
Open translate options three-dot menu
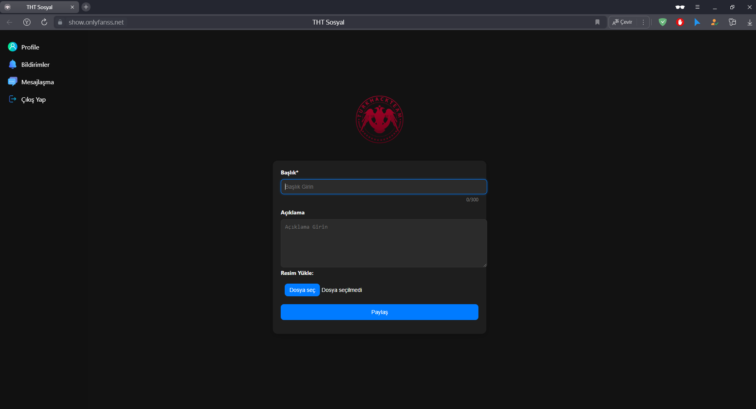tap(643, 22)
